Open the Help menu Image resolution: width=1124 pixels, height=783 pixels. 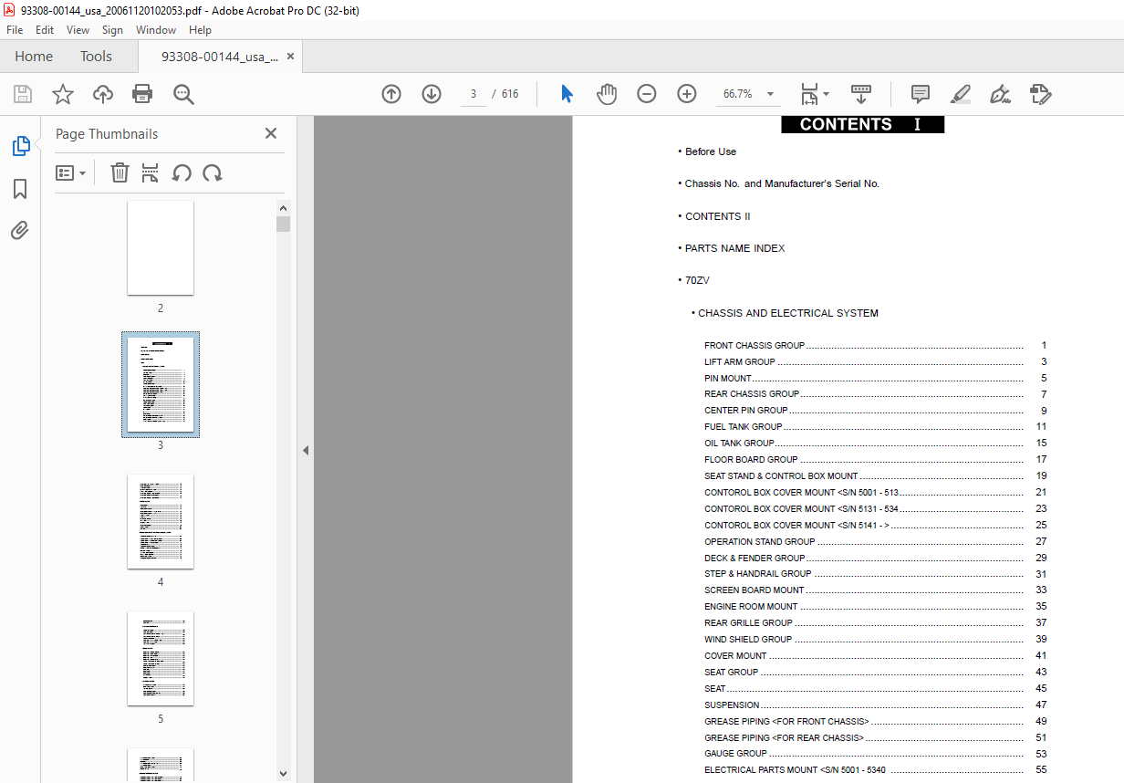click(x=200, y=30)
